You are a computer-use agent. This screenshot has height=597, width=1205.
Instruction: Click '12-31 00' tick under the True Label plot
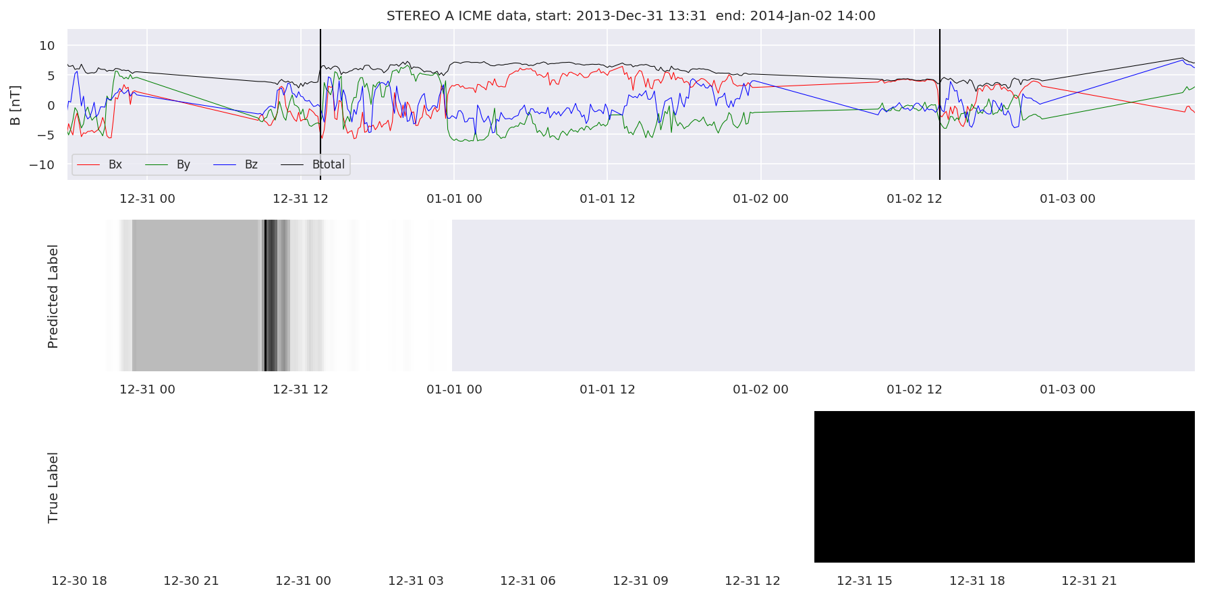tap(303, 581)
